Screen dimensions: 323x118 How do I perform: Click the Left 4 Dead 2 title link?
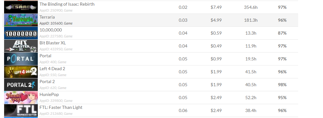click(52, 69)
